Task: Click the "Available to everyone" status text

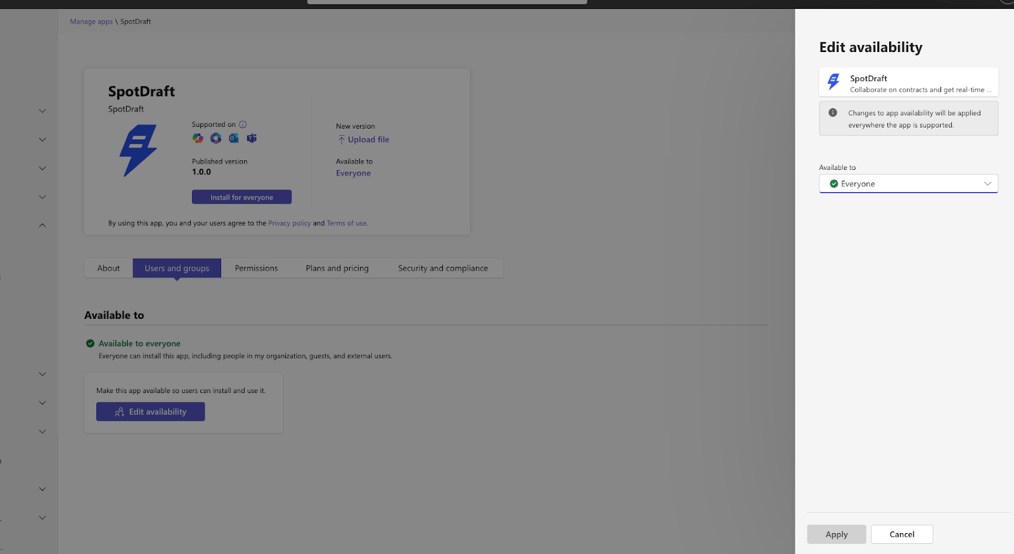Action: (x=139, y=344)
